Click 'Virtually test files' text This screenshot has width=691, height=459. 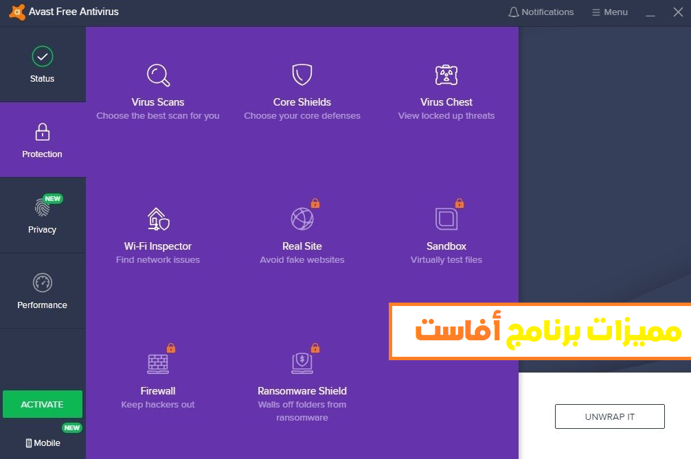pyautogui.click(x=446, y=260)
